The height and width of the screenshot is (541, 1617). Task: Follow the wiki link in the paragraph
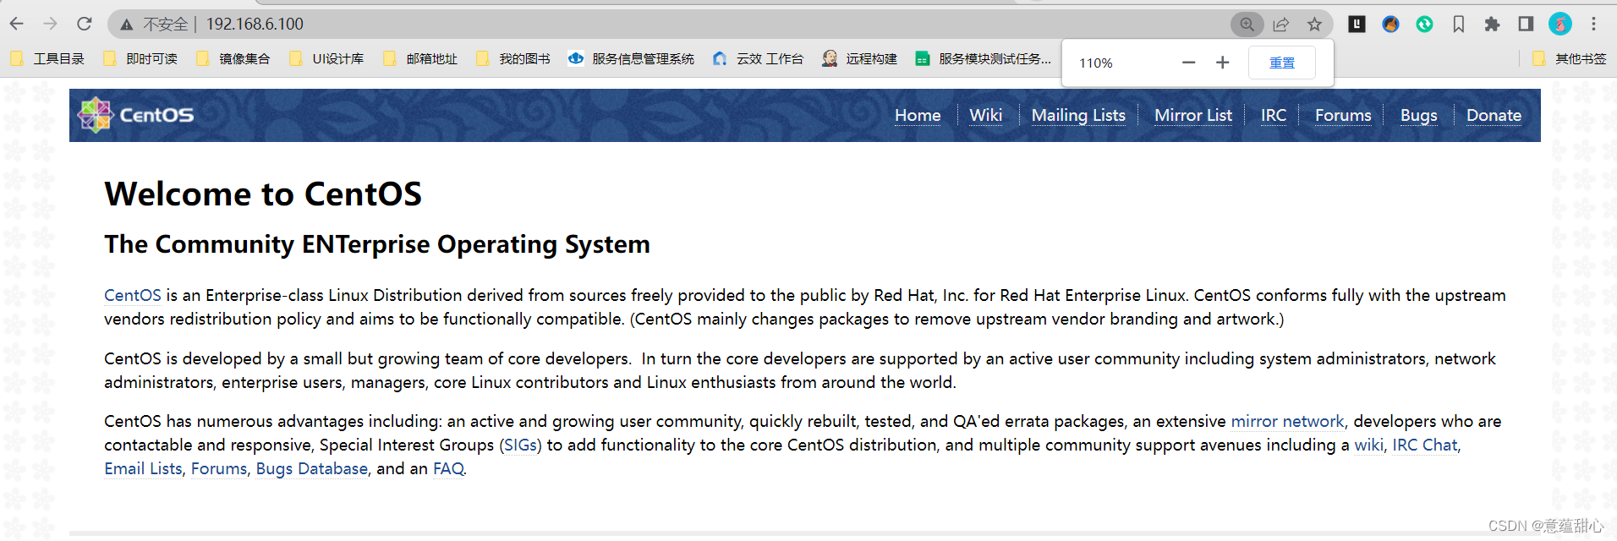pyautogui.click(x=1368, y=445)
